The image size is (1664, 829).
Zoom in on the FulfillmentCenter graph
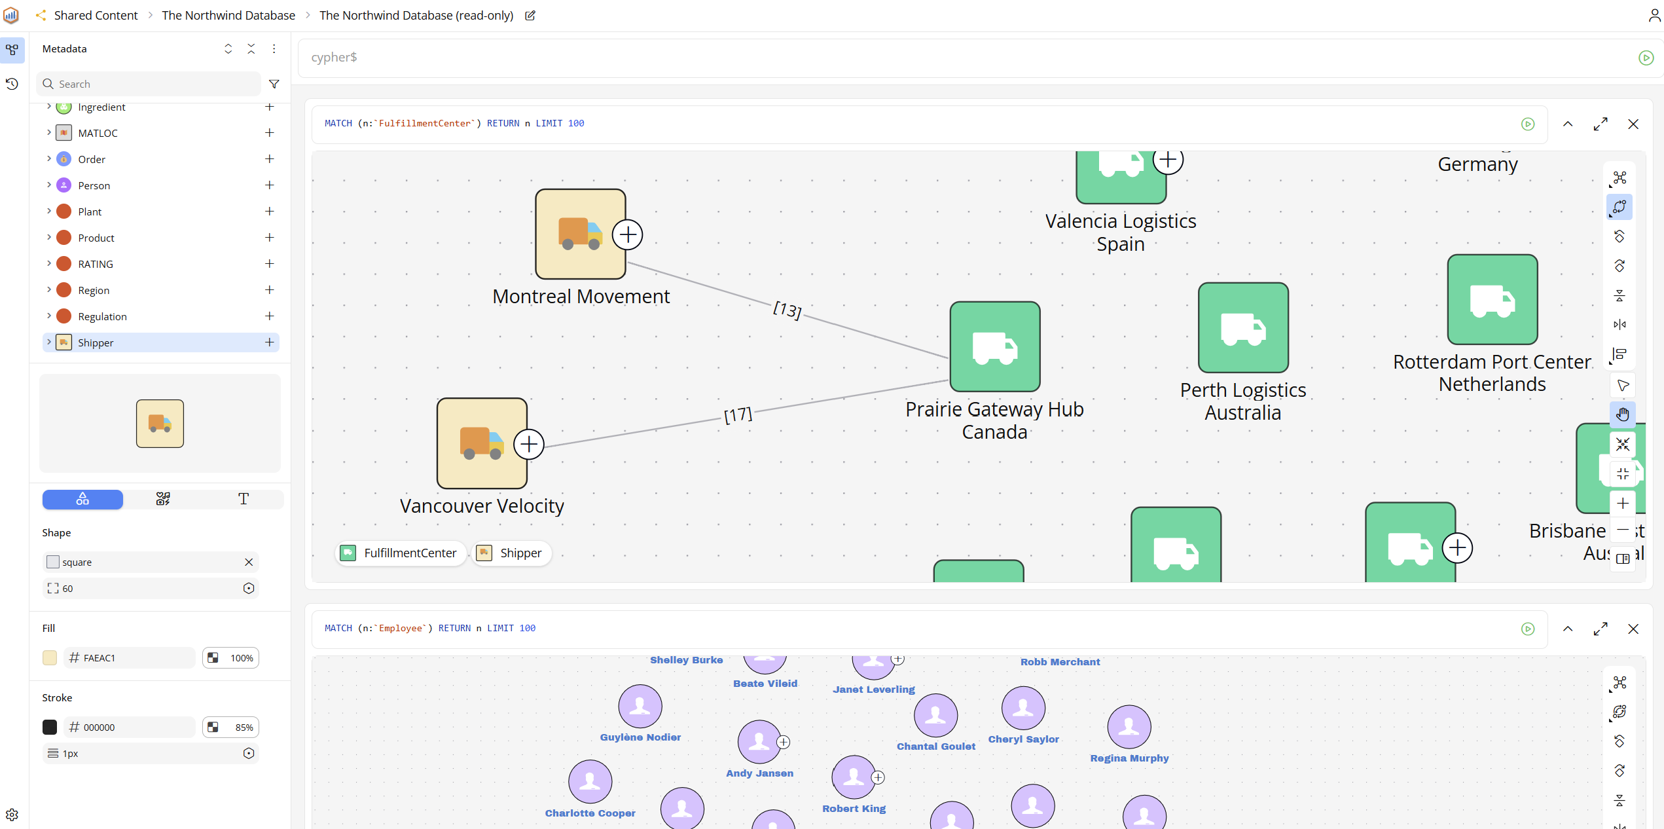click(1622, 503)
